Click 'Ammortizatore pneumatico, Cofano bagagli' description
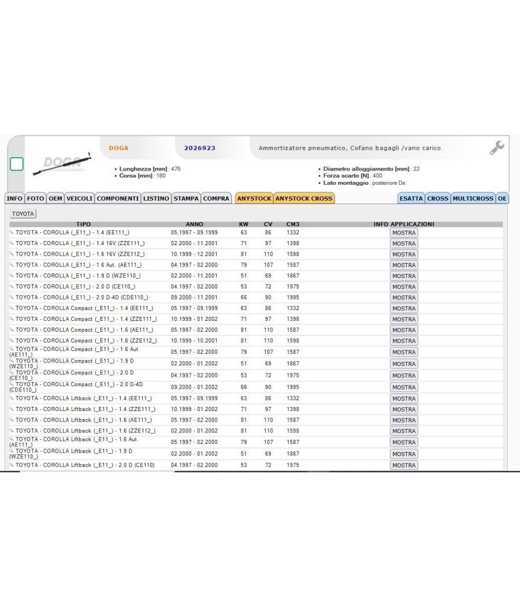Image resolution: width=520 pixels, height=607 pixels. pos(350,148)
